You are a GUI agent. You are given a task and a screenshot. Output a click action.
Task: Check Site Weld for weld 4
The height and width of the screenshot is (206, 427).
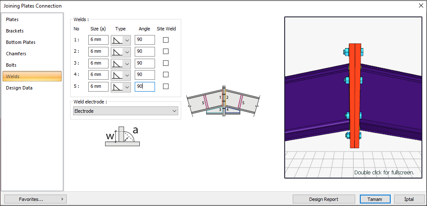[x=166, y=75]
